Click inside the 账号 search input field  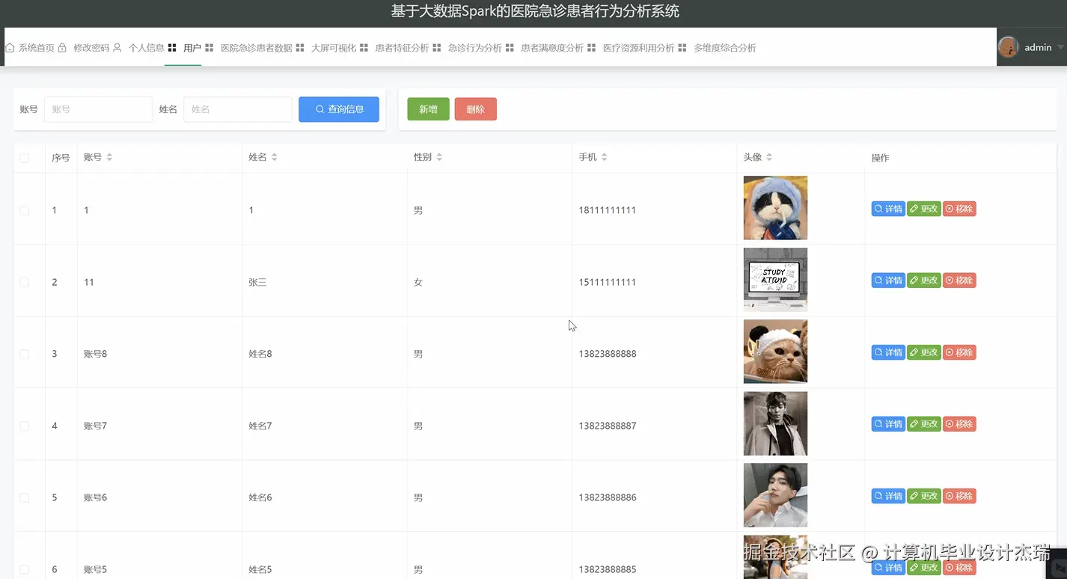[x=98, y=108]
